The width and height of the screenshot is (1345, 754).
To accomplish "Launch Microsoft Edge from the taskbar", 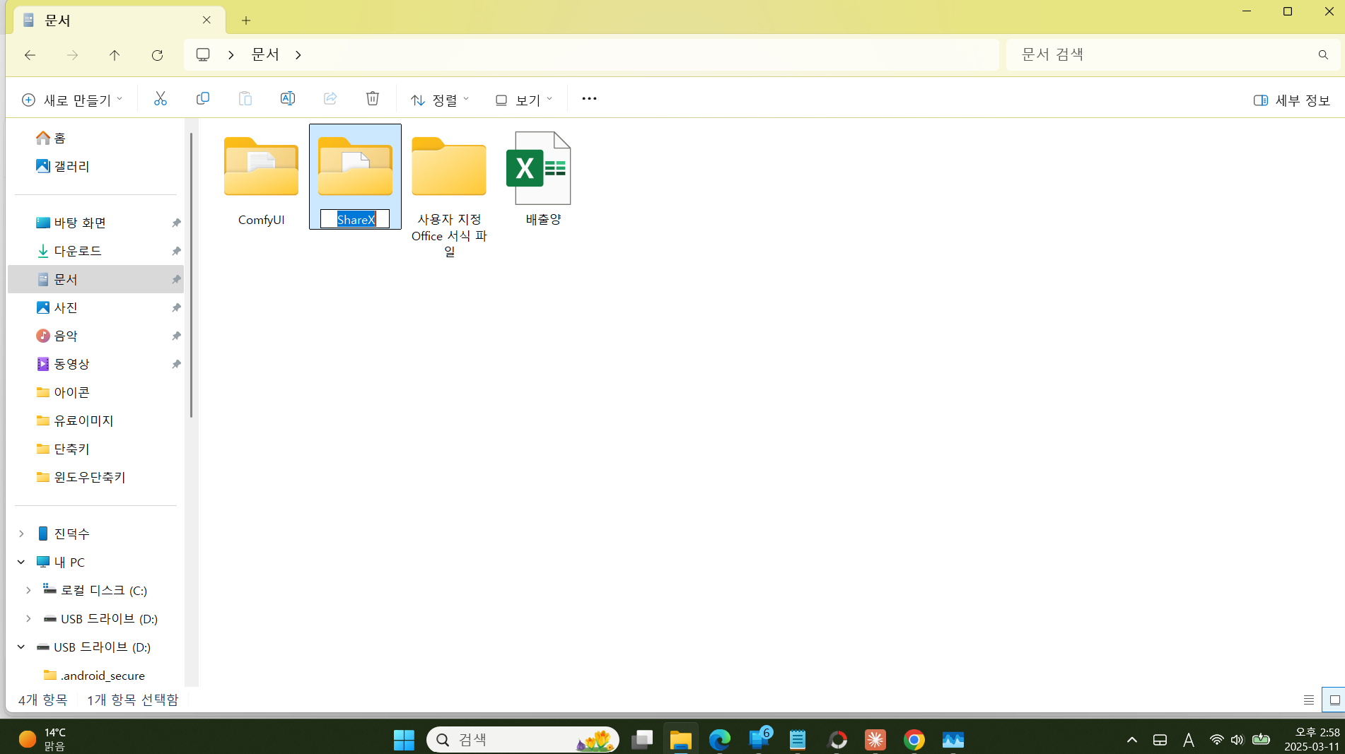I will click(720, 739).
